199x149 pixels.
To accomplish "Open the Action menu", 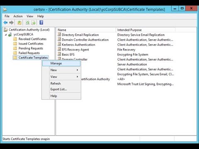I will coord(18,16).
